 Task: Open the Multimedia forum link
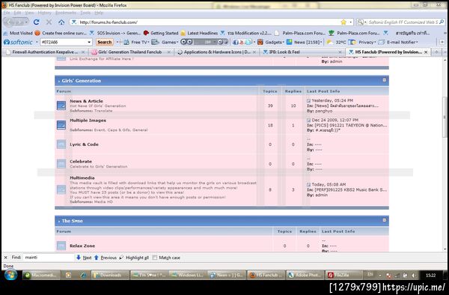tap(82, 178)
